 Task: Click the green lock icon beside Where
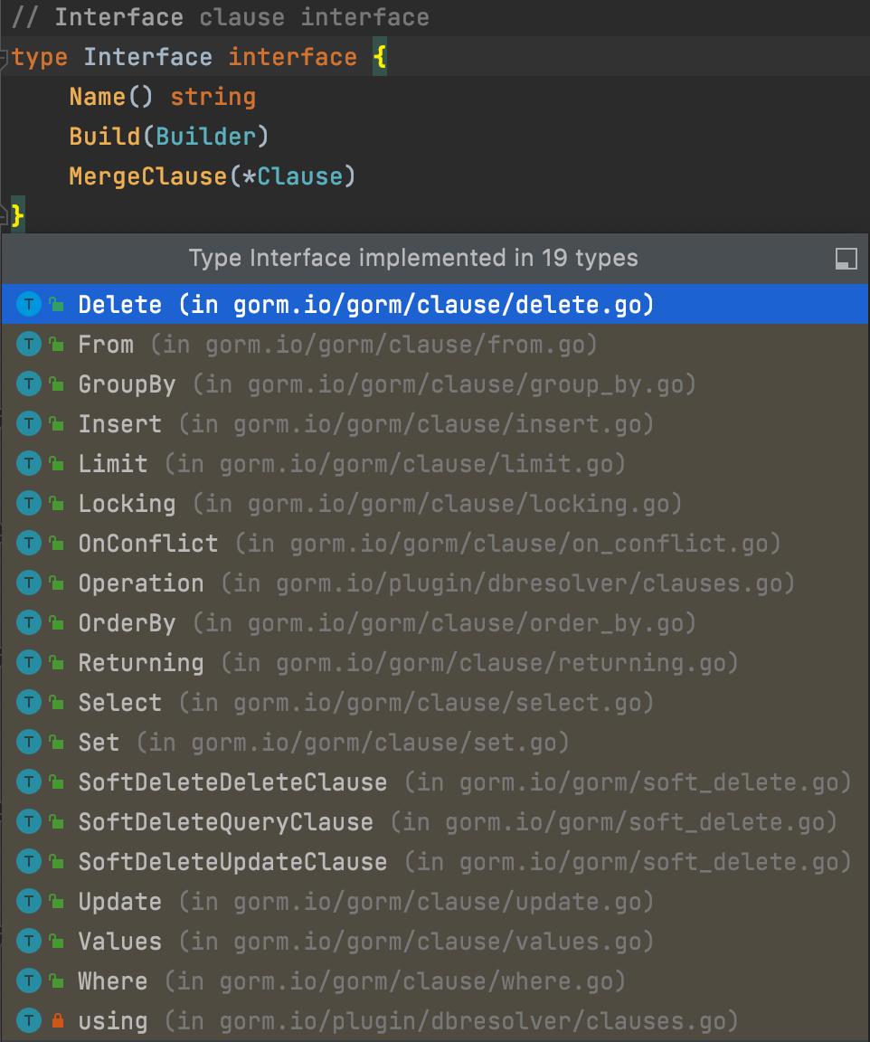click(57, 981)
